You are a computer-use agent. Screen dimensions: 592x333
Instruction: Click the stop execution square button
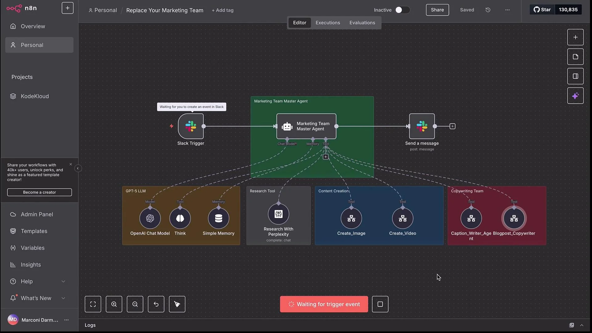point(380,304)
